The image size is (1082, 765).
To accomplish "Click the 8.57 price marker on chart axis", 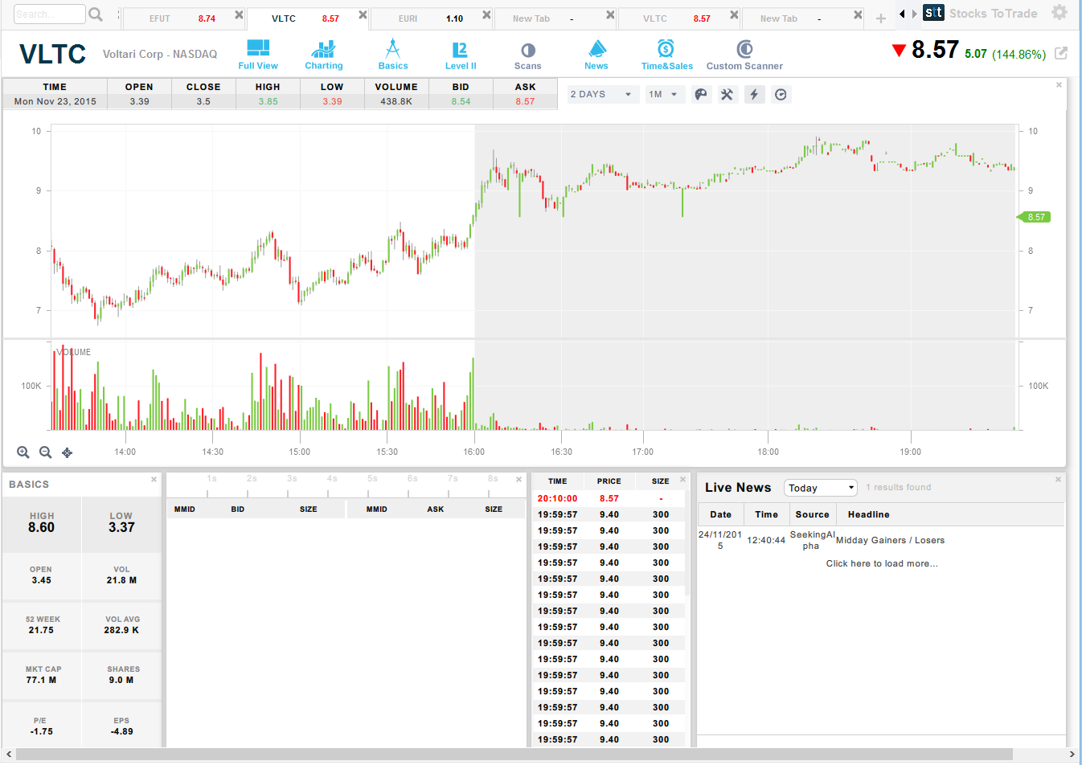I will [1035, 217].
